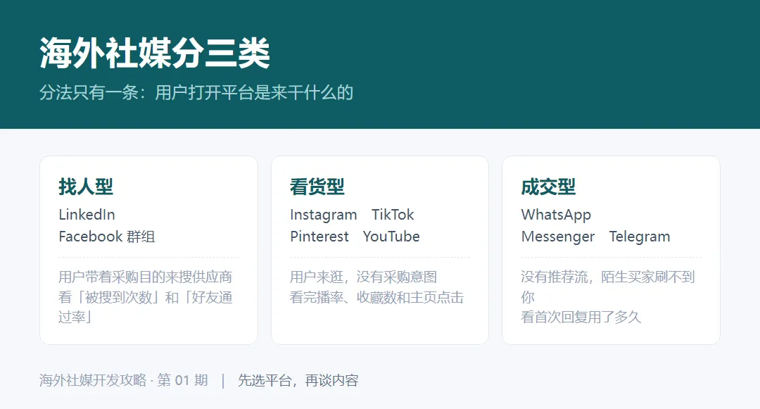Click WhatsApp platform name
Image resolution: width=760 pixels, height=409 pixels.
tap(556, 215)
